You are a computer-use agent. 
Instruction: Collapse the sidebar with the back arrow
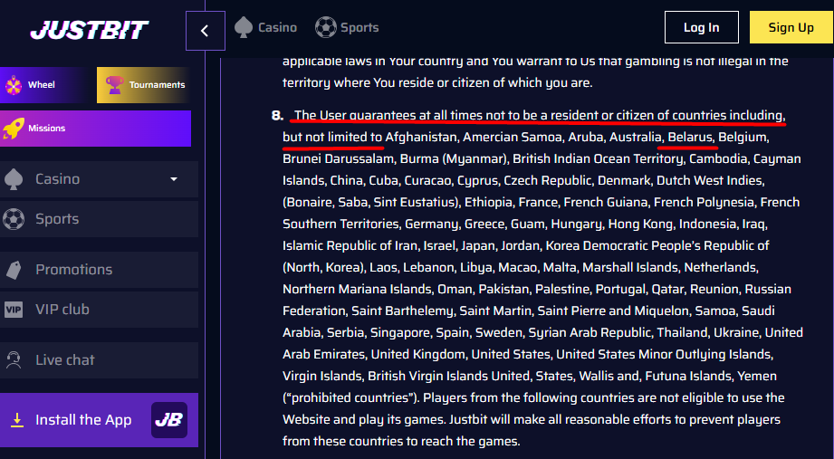tap(205, 31)
